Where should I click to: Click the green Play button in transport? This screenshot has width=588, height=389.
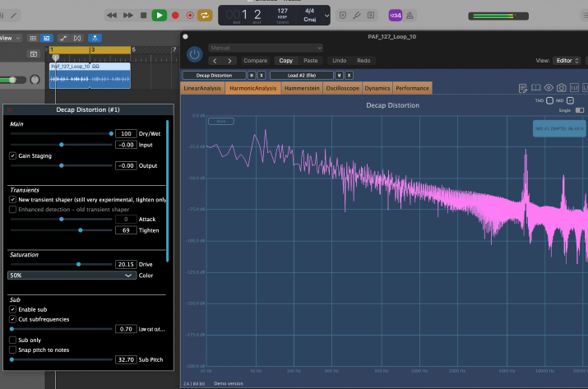pyautogui.click(x=160, y=15)
